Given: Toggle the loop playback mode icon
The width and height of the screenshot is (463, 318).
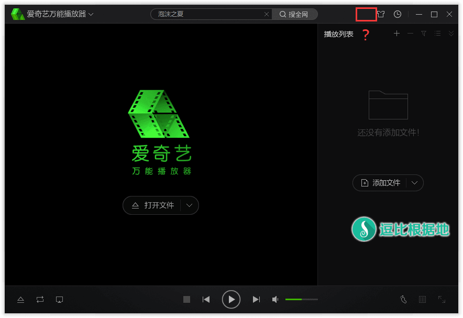Looking at the screenshot, I should (x=40, y=300).
